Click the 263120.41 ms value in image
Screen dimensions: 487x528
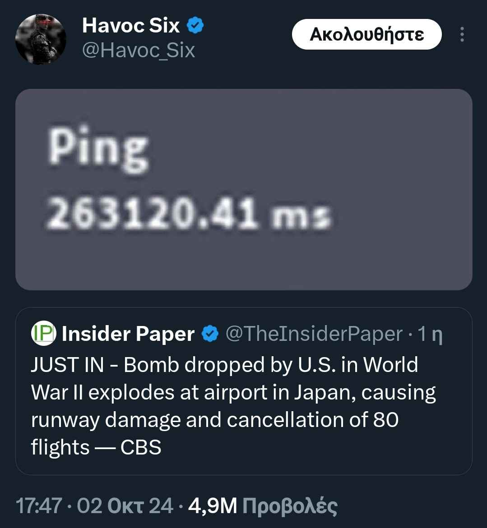click(x=190, y=214)
